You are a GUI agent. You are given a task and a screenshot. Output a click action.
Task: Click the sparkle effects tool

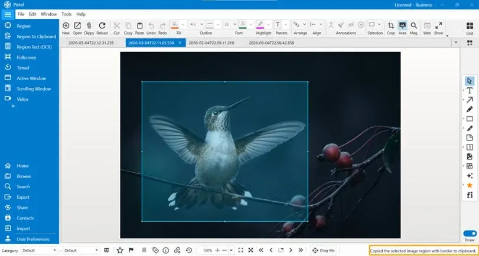click(x=470, y=176)
